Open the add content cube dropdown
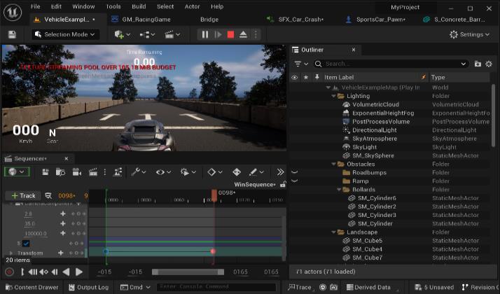 (x=122, y=34)
